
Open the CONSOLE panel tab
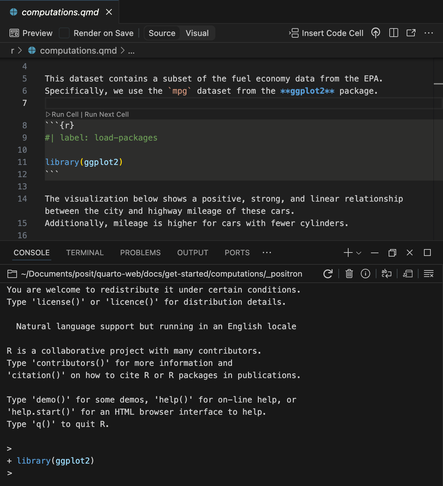coord(32,253)
